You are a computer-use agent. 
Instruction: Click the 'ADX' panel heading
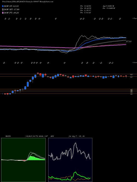pyautogui.click(x=52, y=136)
